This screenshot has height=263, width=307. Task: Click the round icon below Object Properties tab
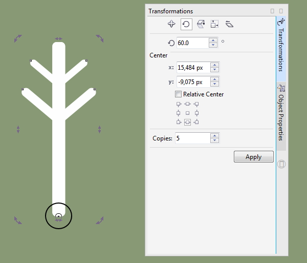tap(281, 164)
